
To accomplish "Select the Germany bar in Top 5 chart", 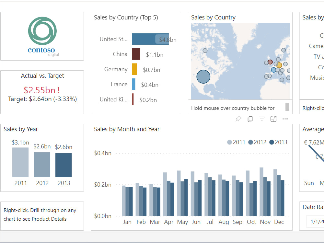I will 134,69.
